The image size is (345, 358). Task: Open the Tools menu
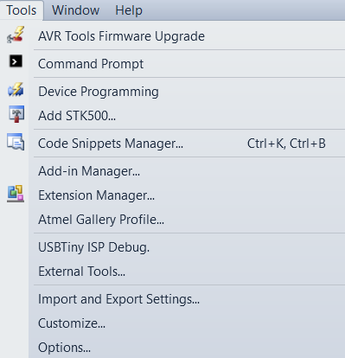[22, 10]
